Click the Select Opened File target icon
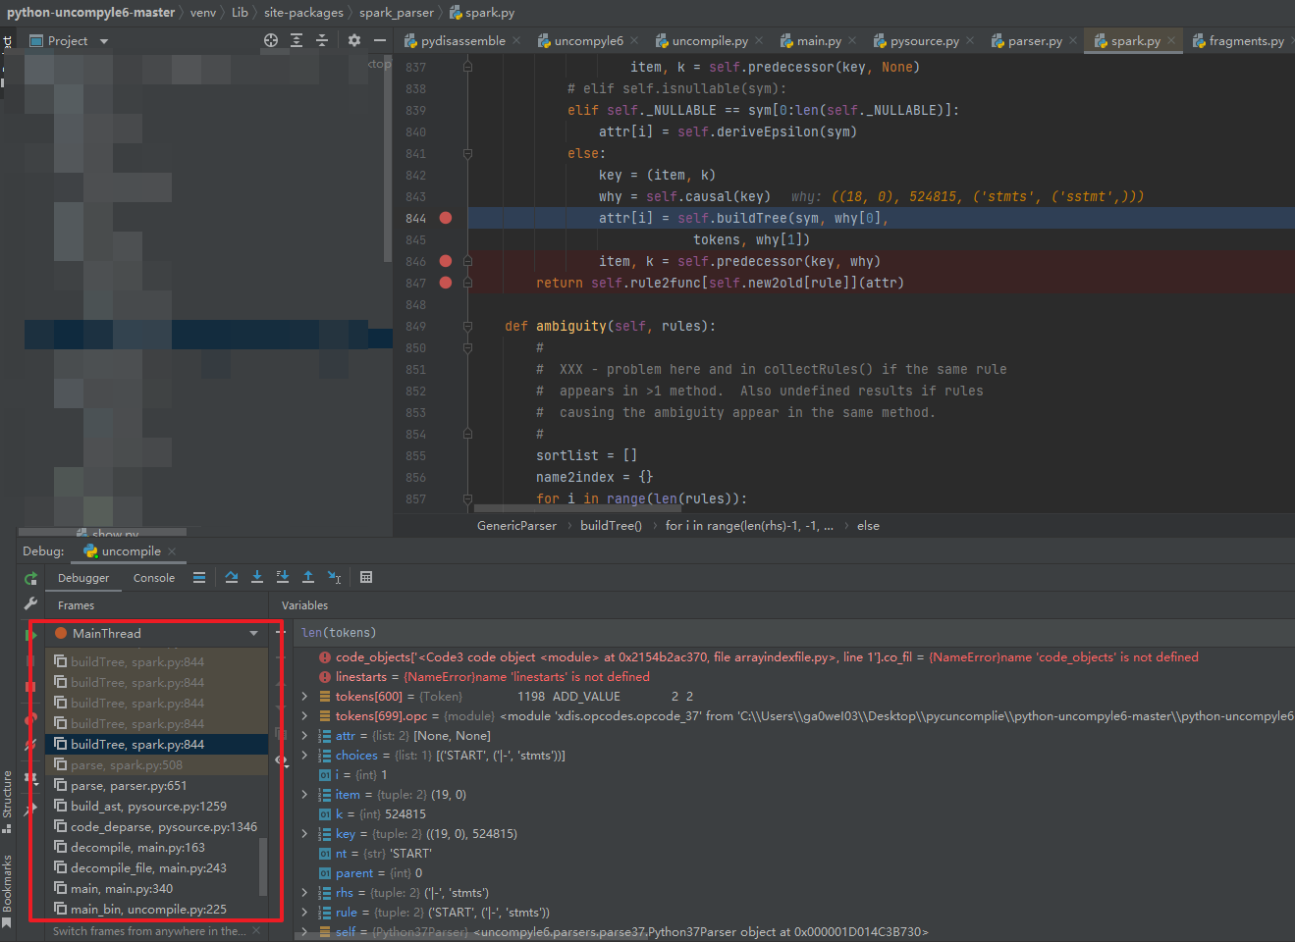Image resolution: width=1295 pixels, height=942 pixels. point(271,40)
